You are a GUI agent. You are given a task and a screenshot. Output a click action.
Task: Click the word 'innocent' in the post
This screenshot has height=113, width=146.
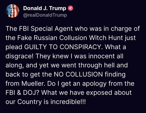click(101, 56)
